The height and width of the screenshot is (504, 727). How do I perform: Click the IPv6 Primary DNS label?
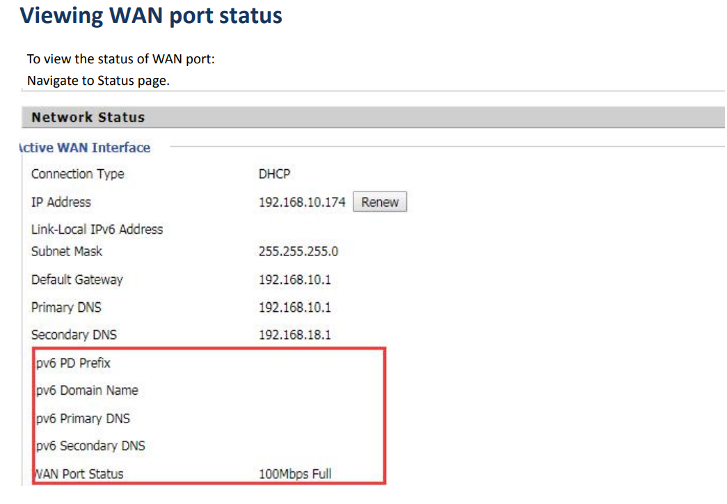pos(83,418)
